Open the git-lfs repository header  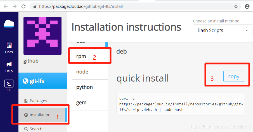click(42, 81)
